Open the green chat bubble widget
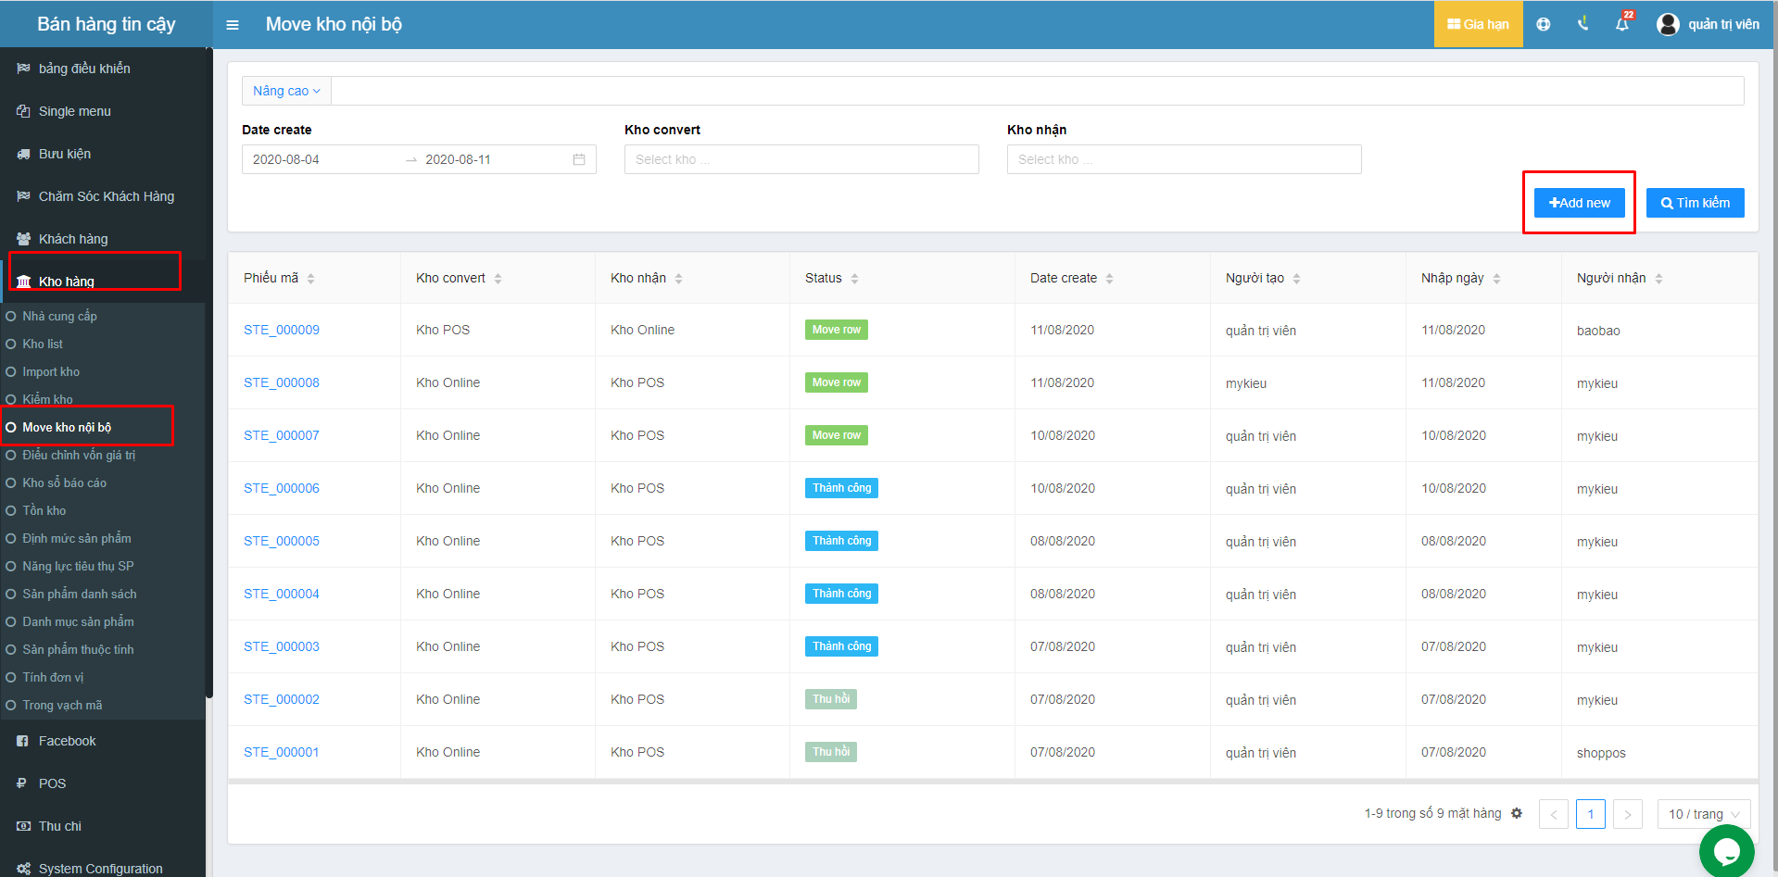This screenshot has width=1778, height=877. coord(1726,850)
